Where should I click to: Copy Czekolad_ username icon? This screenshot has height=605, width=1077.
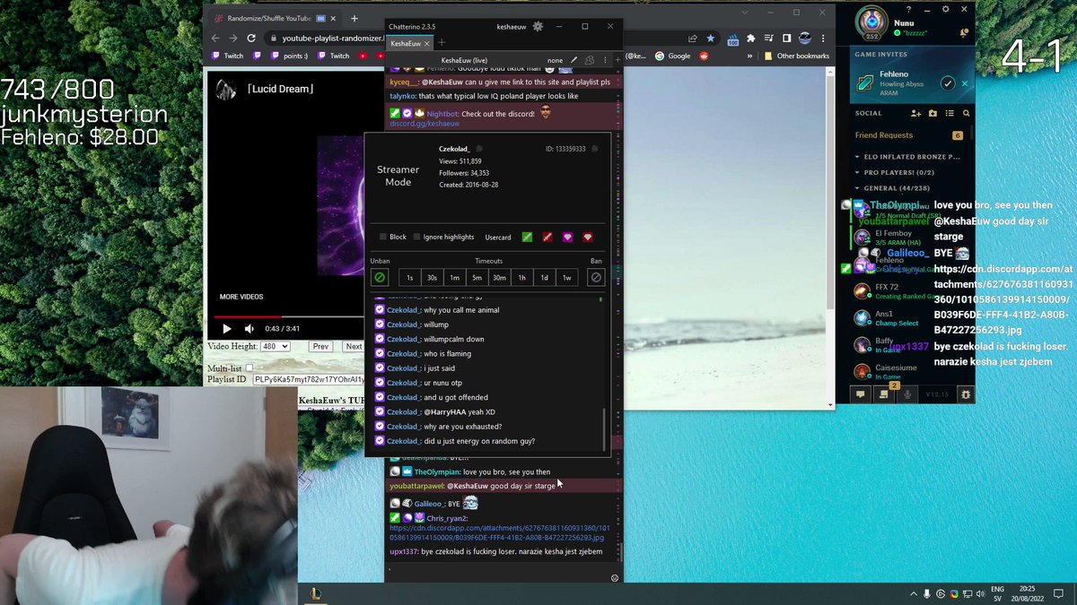(x=479, y=149)
